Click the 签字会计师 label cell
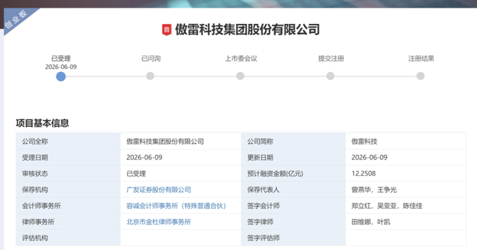This screenshot has height=250, width=477. tap(293, 206)
